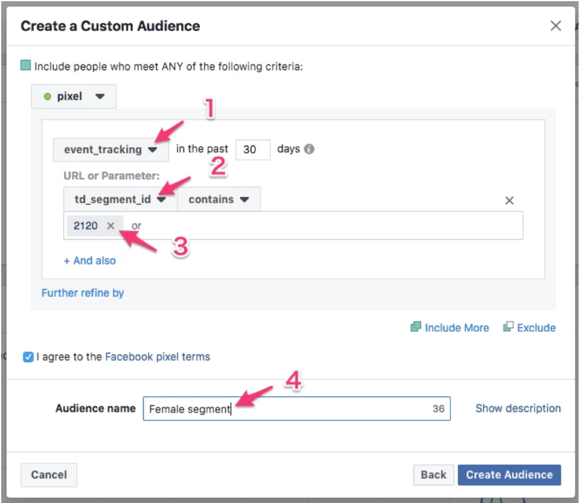
Task: Open the contains operator dropdown
Action: click(x=218, y=199)
